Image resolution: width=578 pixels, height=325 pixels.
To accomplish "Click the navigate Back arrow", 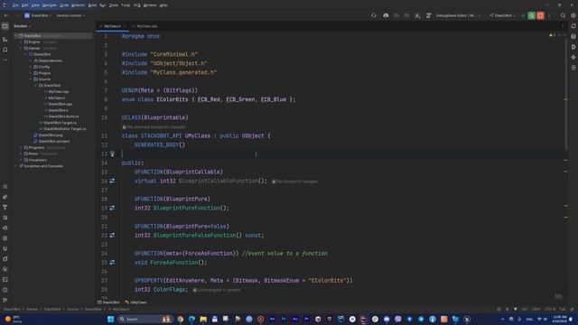I will click(6, 15).
